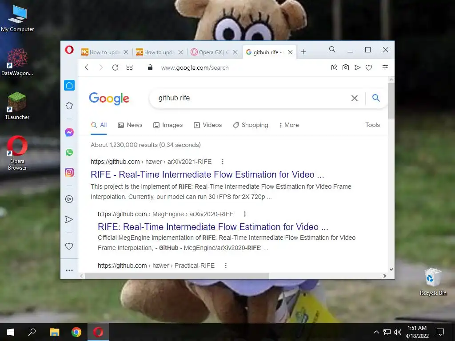Switch to Shopping search results
455x341 pixels.
(251, 125)
